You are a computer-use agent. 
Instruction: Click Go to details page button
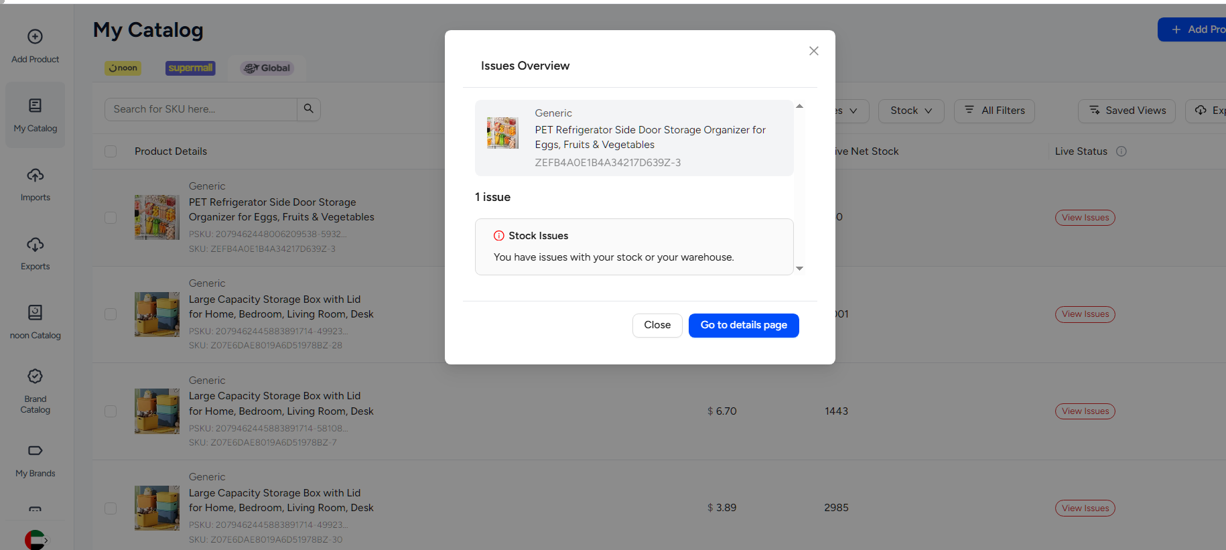744,325
